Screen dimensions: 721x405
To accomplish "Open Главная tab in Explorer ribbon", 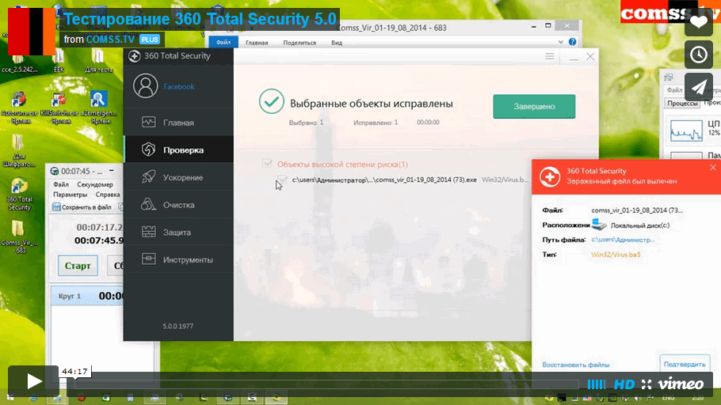I will pyautogui.click(x=257, y=43).
